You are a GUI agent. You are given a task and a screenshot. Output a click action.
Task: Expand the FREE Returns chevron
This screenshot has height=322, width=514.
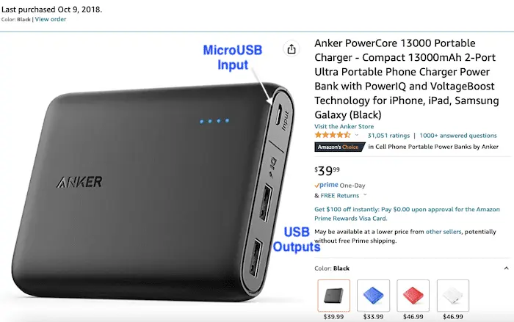(x=365, y=195)
